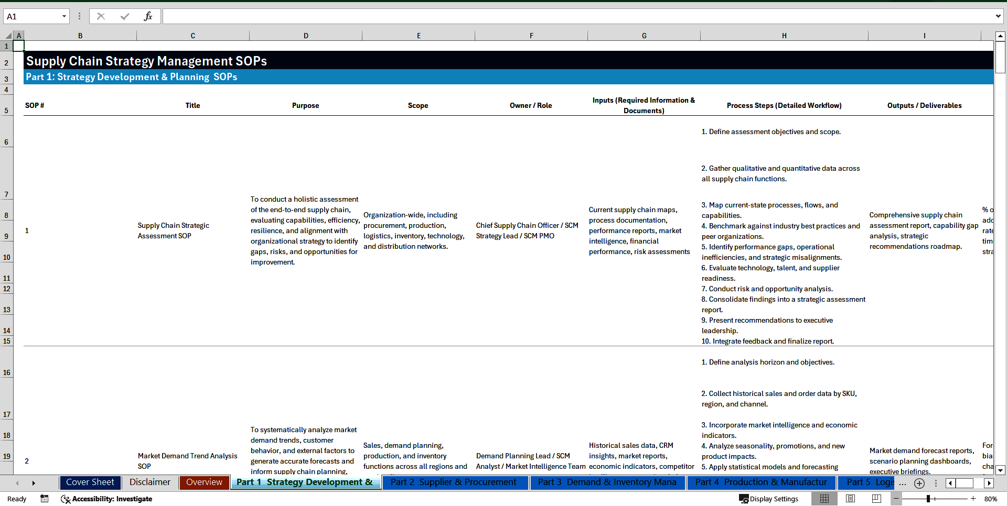The height and width of the screenshot is (506, 1007).
Task: Click the Zoom In plus button
Action: point(973,499)
